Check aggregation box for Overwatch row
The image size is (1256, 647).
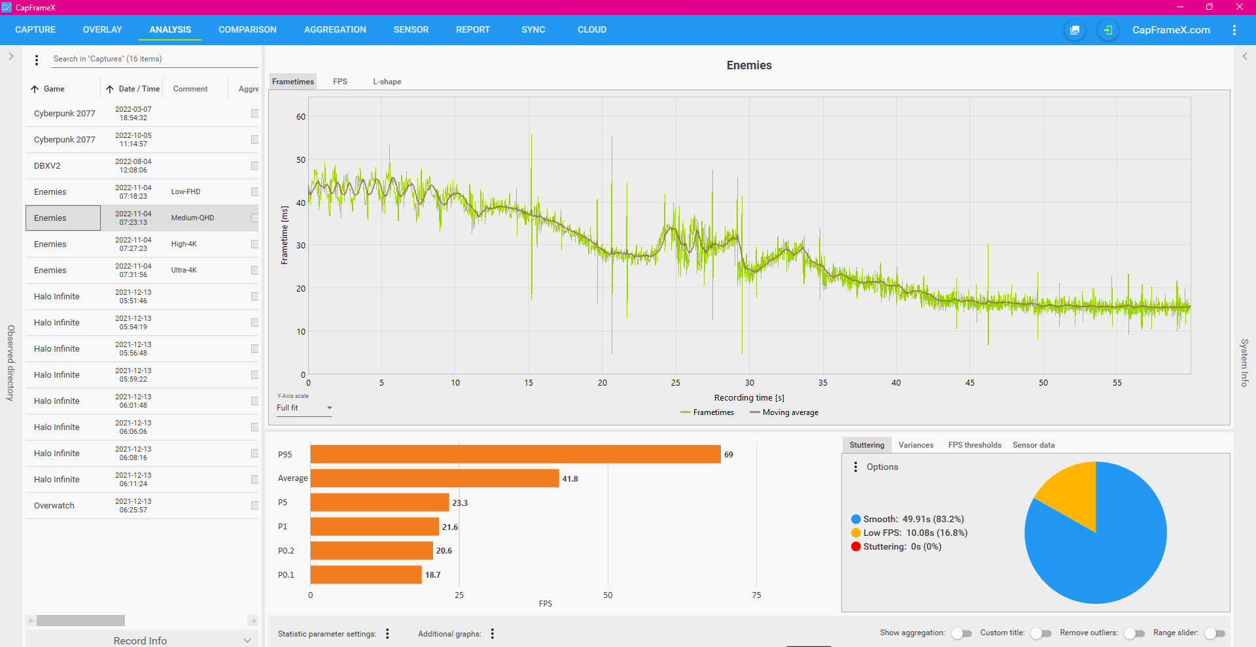tap(254, 505)
